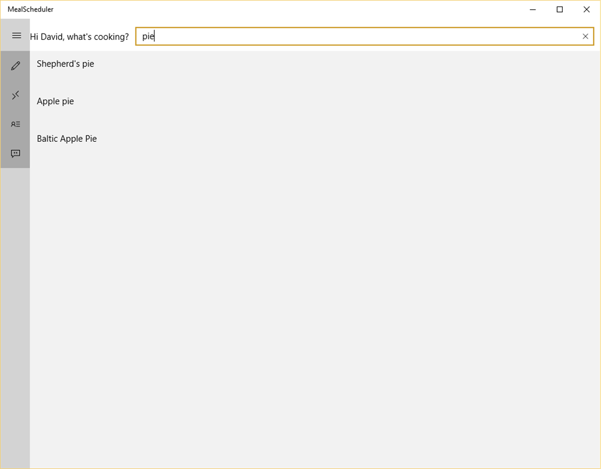Close the MealScheduler window
The width and height of the screenshot is (601, 469).
(x=587, y=9)
